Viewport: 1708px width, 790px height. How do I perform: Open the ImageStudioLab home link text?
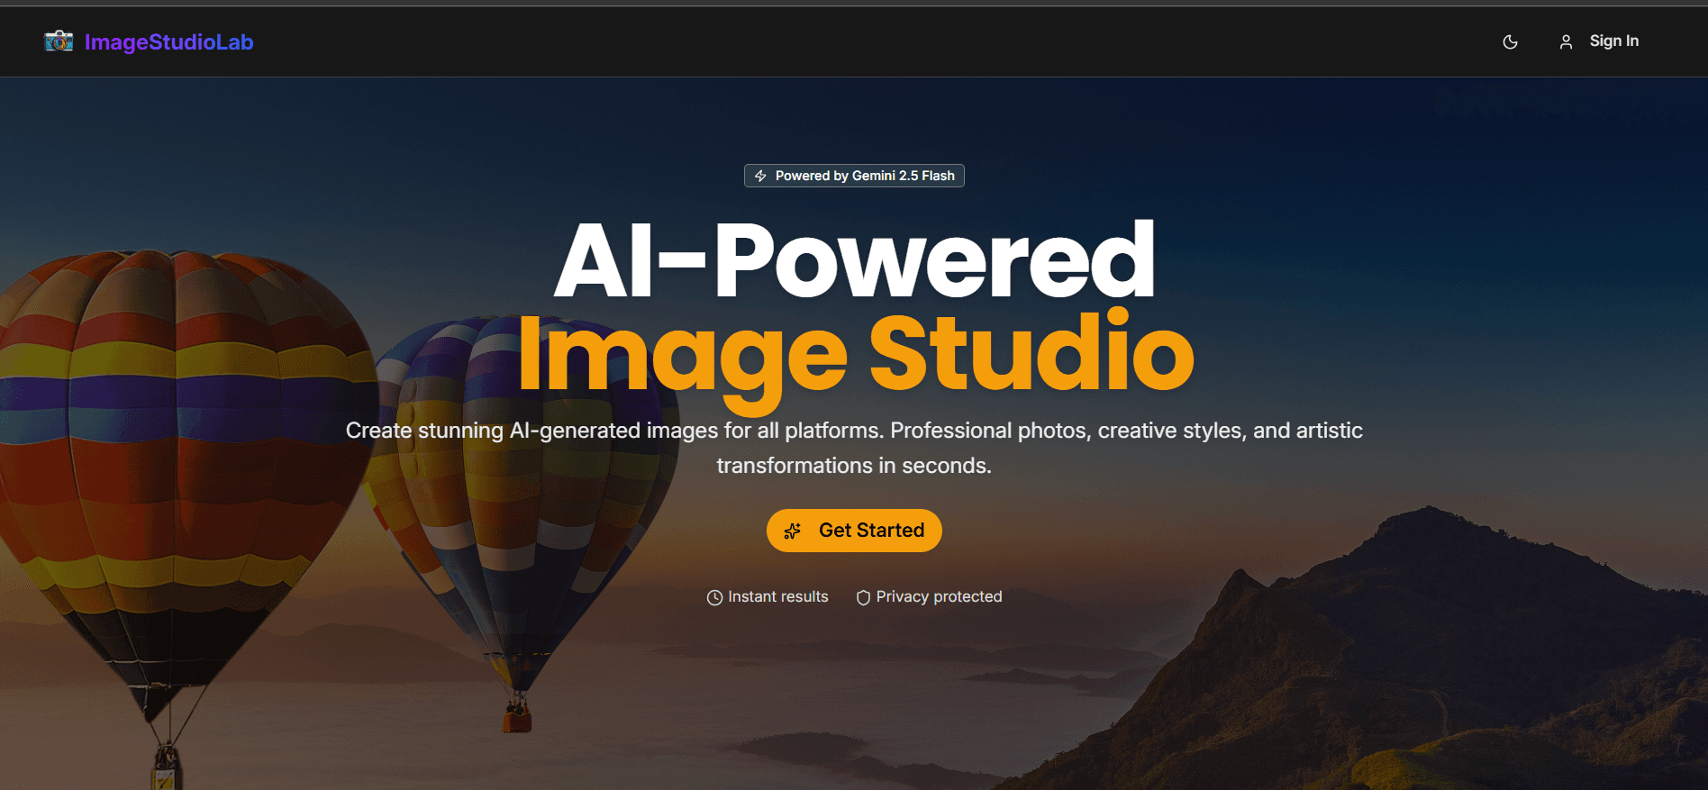(x=168, y=42)
